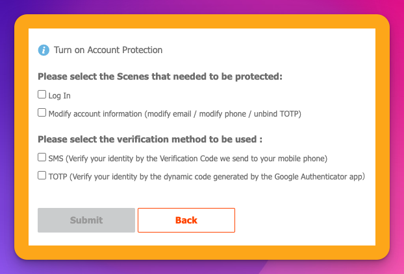Select the TOTP verification checkbox
404x274 pixels.
pyautogui.click(x=42, y=175)
